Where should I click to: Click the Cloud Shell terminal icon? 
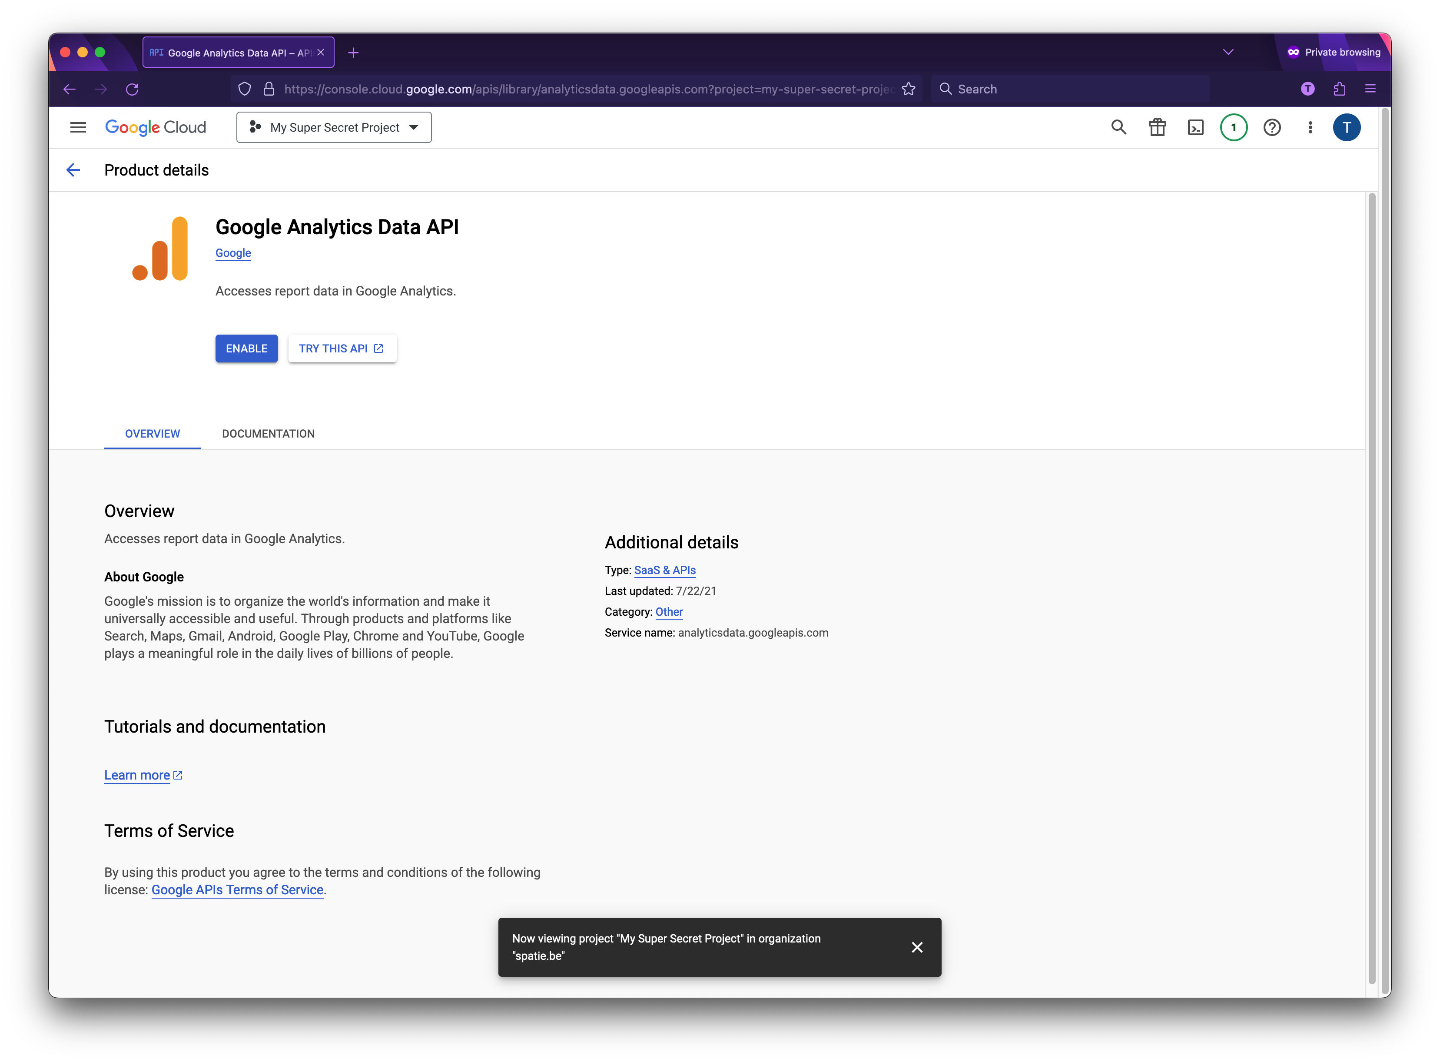1195,127
